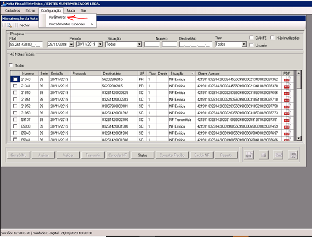Click the Assinar button

click(x=43, y=155)
